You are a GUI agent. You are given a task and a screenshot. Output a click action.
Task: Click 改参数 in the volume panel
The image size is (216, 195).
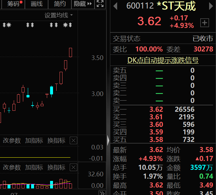click(x=12, y=167)
